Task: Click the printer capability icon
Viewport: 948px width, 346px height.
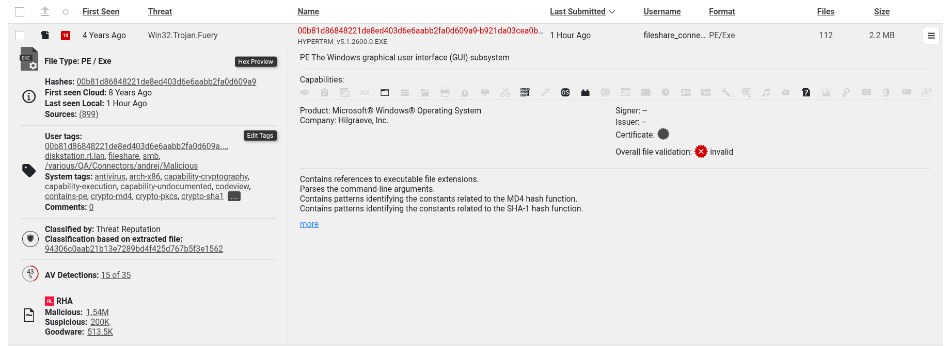Action: coord(445,92)
